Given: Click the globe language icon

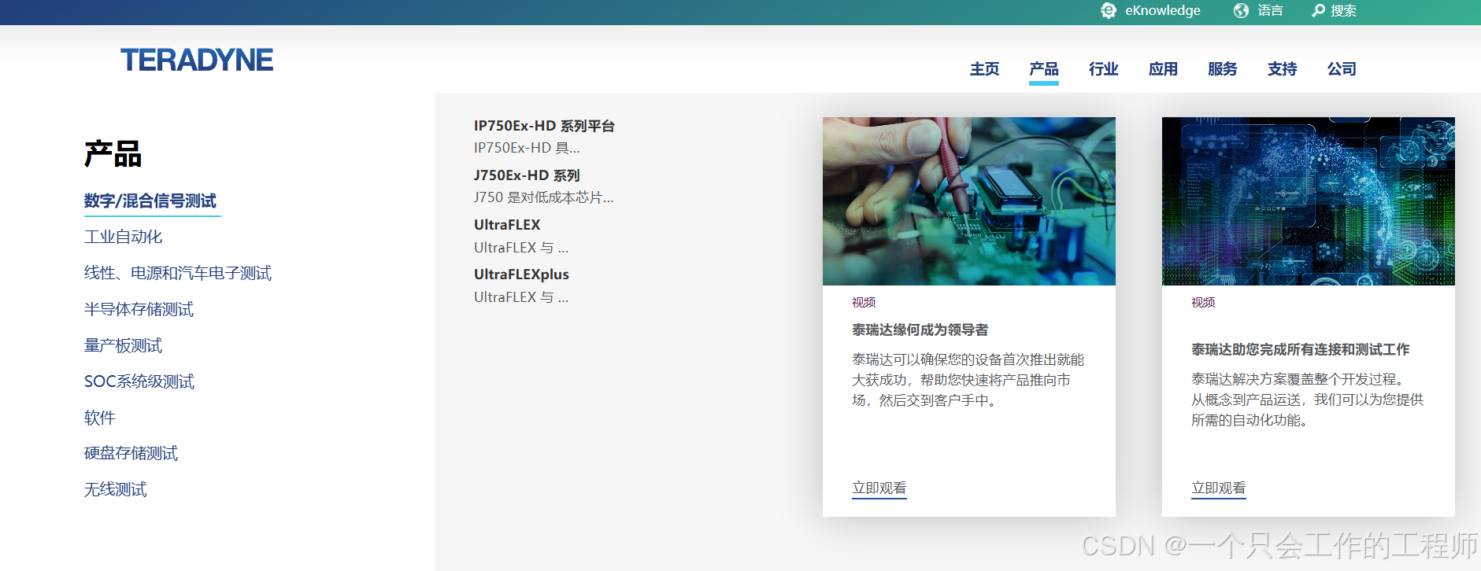Looking at the screenshot, I should pyautogui.click(x=1242, y=10).
